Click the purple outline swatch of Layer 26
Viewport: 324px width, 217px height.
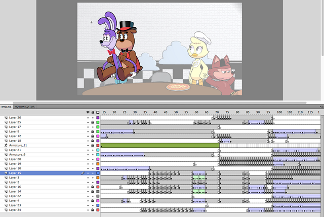tap(98, 118)
